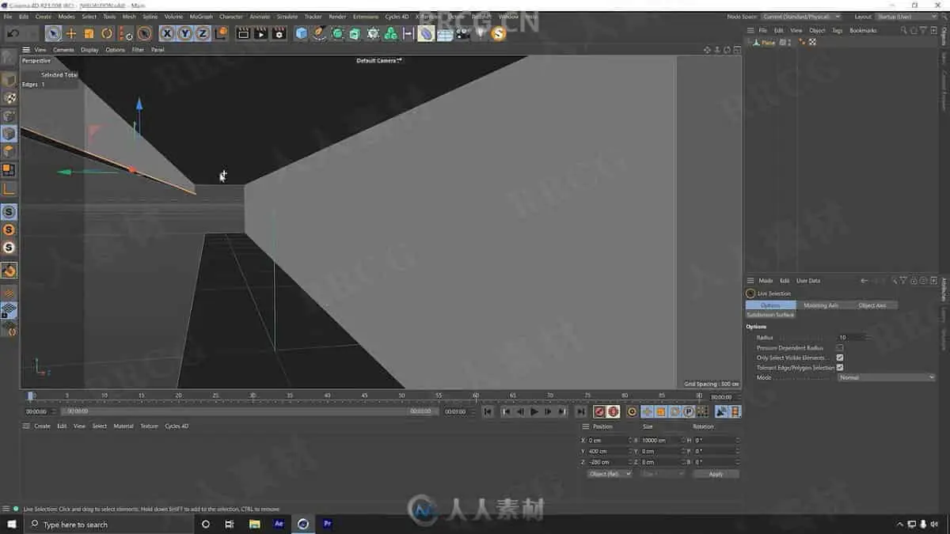Click the X position input field
Viewport: 950px width, 534px height.
click(608, 440)
